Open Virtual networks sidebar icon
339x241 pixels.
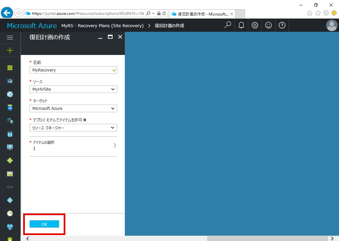coord(10,187)
